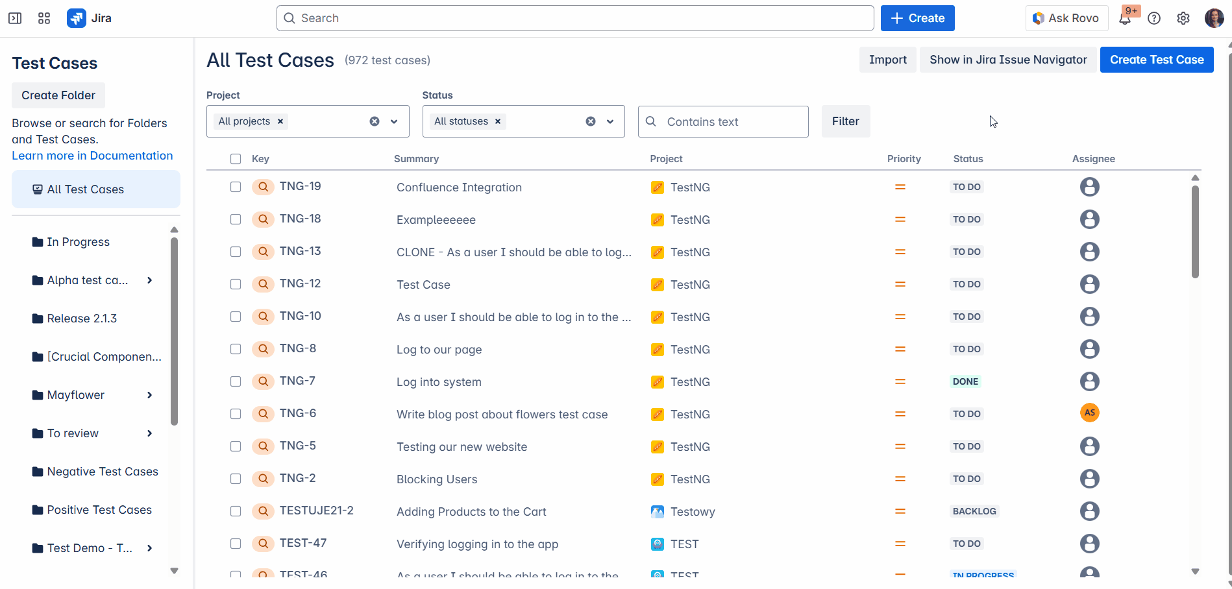Click the Contains text input field
Viewport: 1232px width, 589px height.
tap(723, 122)
